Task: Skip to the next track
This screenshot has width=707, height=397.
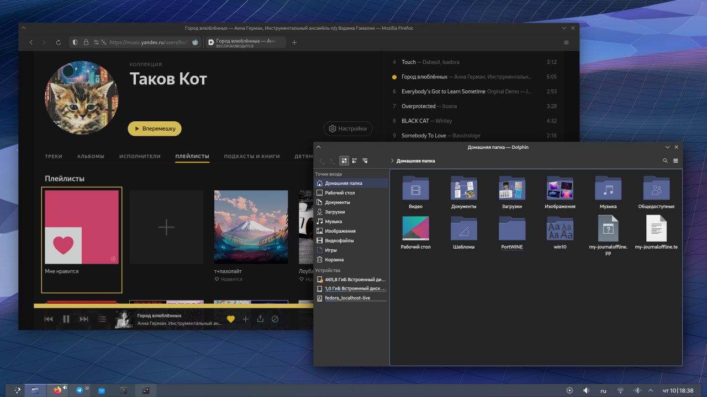Action: tap(84, 319)
